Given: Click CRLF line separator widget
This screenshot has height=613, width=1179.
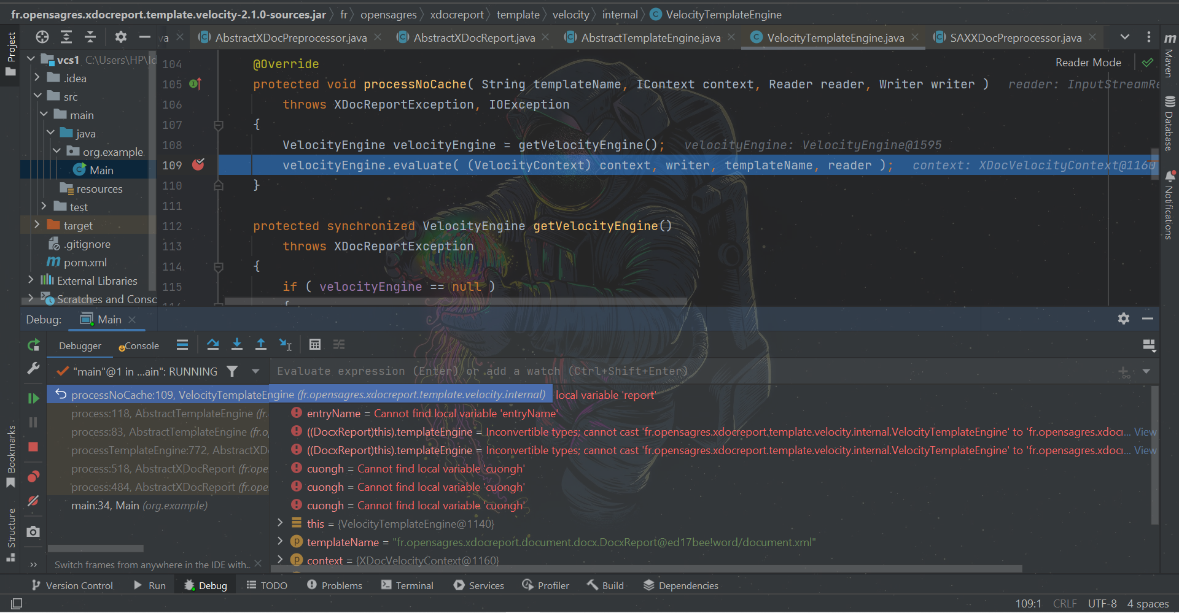Looking at the screenshot, I should click(x=1065, y=604).
